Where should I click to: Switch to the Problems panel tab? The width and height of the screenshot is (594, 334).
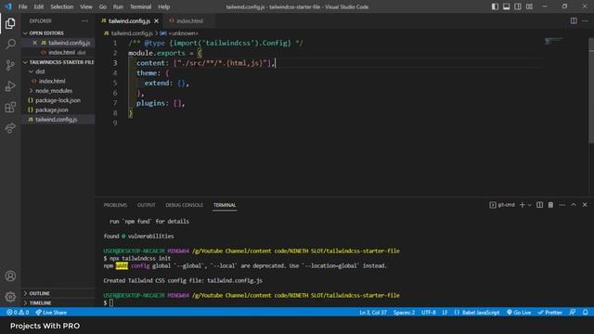point(115,205)
